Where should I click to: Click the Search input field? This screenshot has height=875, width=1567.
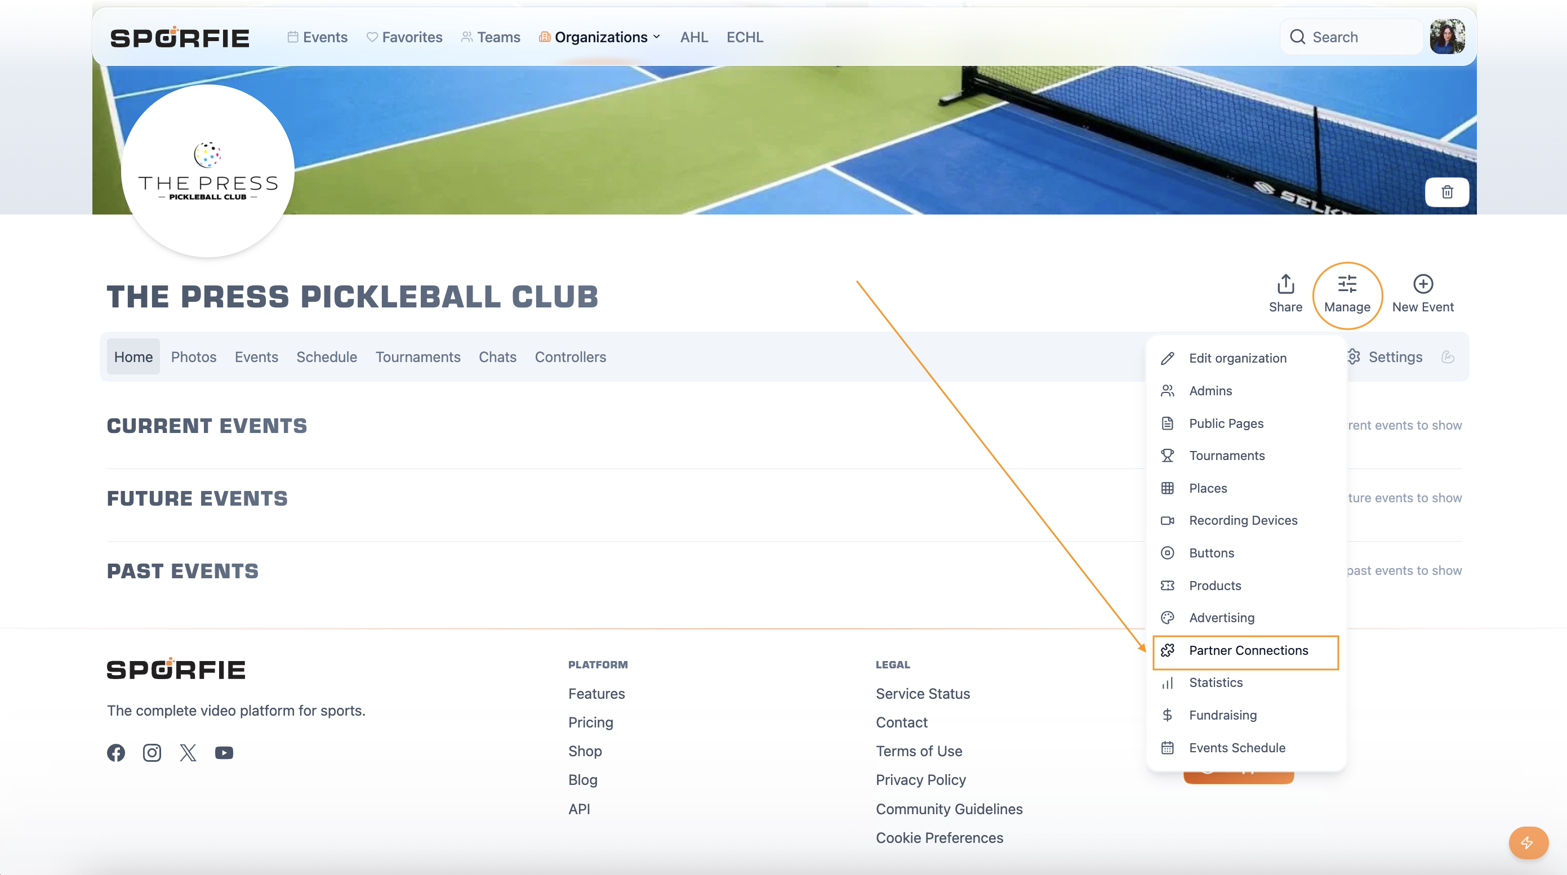click(1352, 37)
